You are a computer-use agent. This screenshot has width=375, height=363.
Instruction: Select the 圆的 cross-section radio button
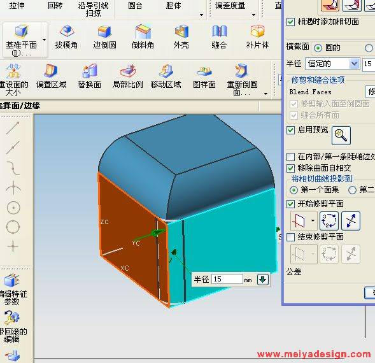[318, 48]
